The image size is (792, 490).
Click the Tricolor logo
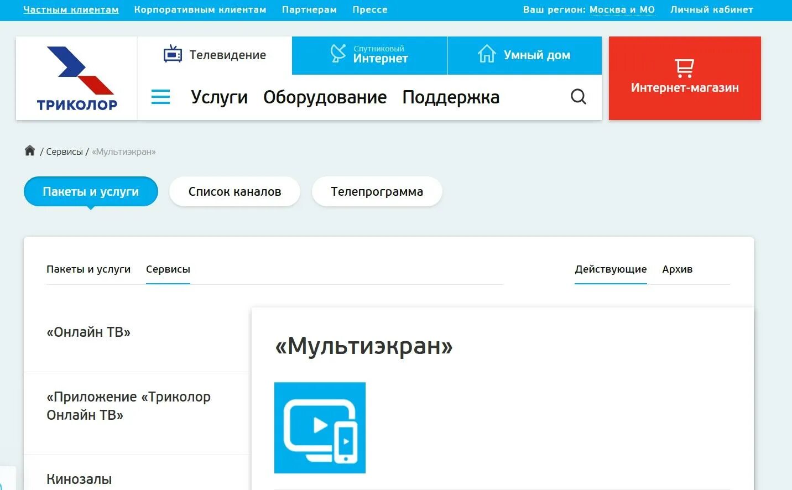pos(77,79)
